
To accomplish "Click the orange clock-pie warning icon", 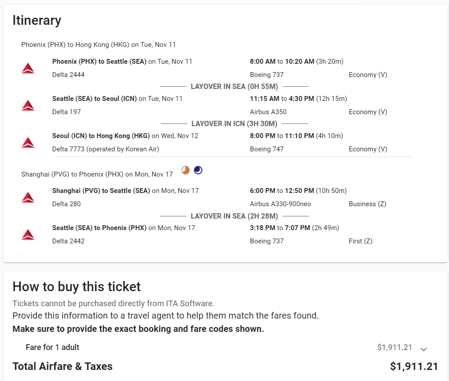I will [186, 170].
